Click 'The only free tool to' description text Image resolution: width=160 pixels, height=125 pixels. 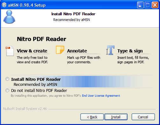[x=32, y=58]
